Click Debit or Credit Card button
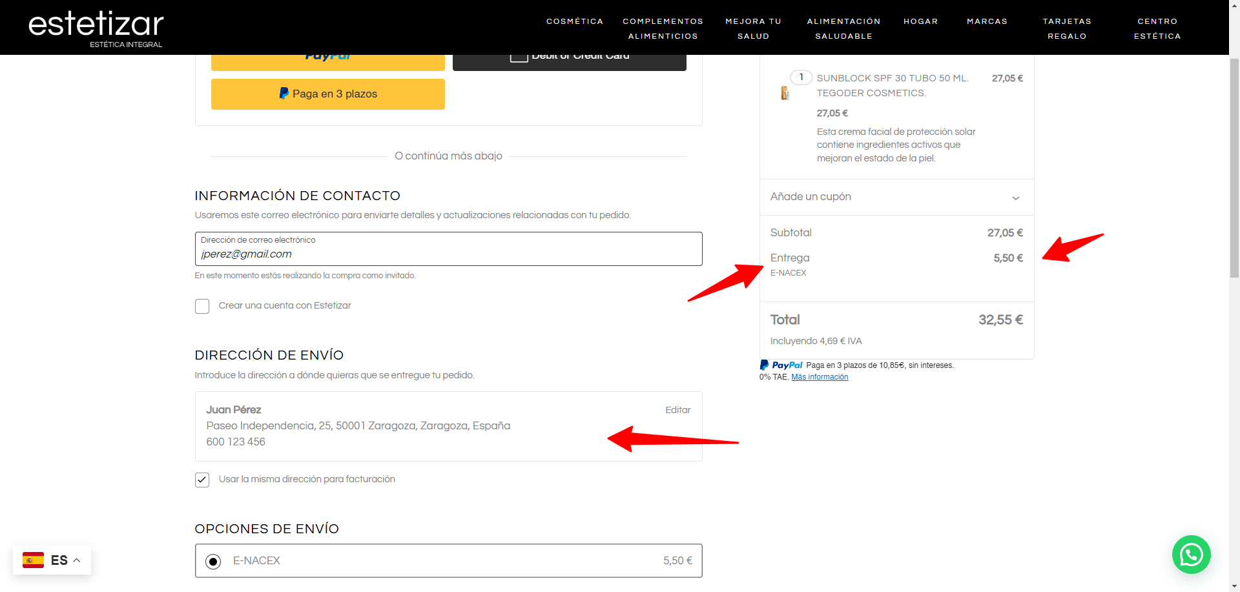This screenshot has height=592, width=1240. (x=570, y=63)
